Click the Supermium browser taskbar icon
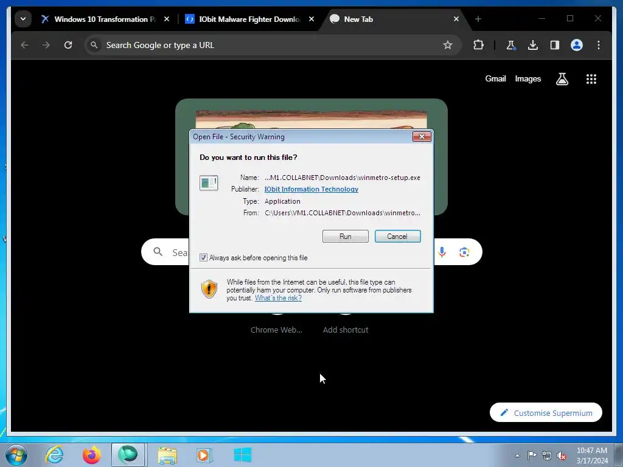The image size is (623, 467). tap(128, 455)
